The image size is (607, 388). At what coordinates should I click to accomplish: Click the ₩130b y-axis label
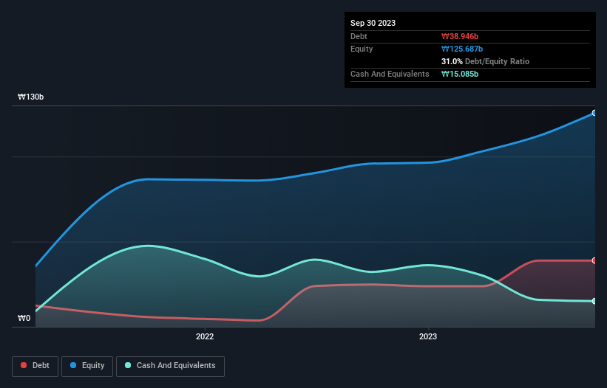click(x=30, y=97)
